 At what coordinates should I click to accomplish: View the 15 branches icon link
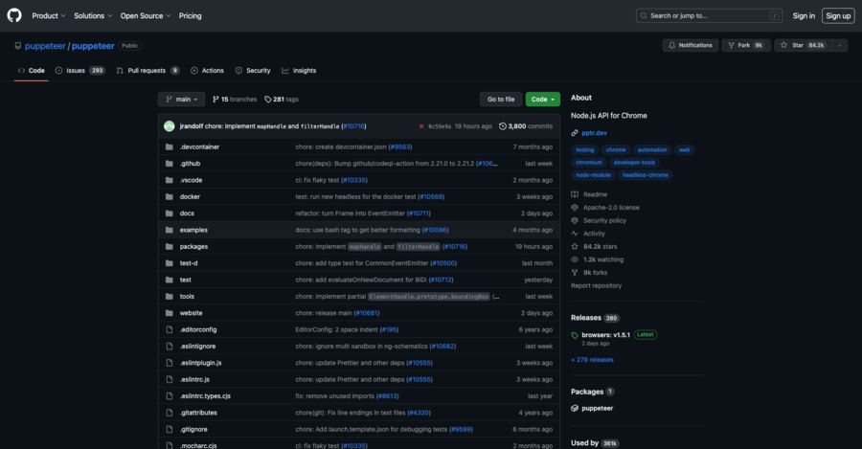click(x=235, y=99)
